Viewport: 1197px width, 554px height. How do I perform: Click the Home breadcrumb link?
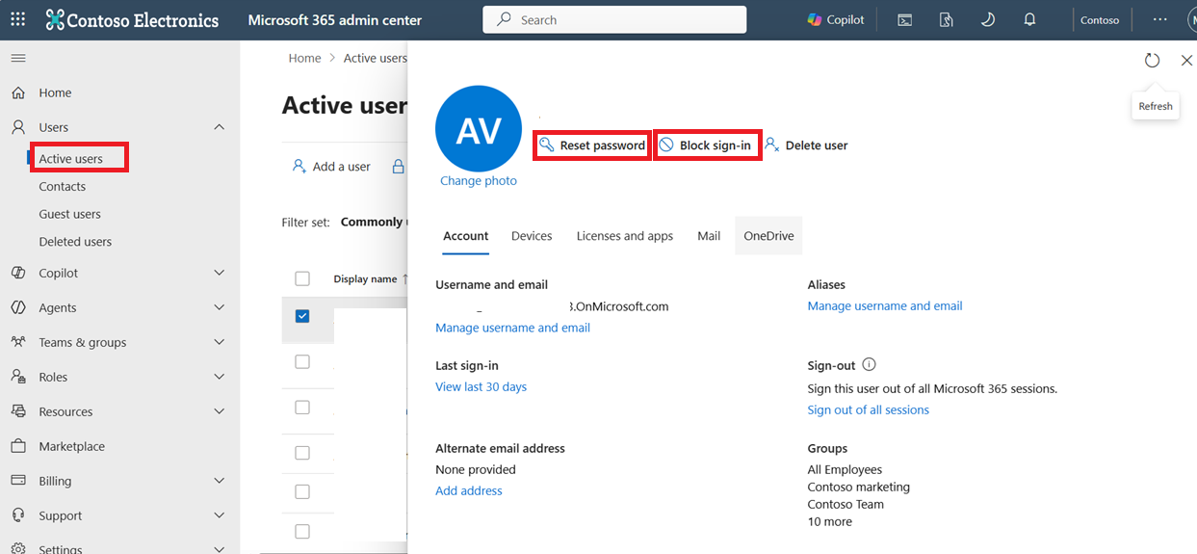[304, 59]
